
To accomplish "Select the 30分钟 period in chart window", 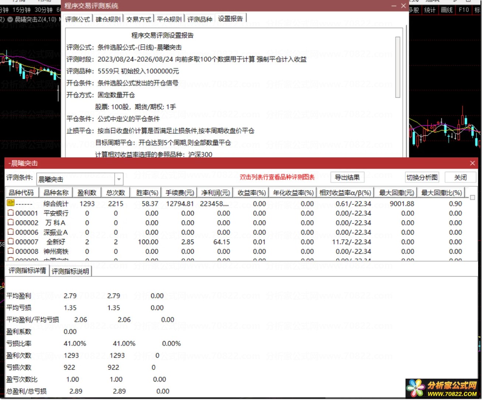I will click(x=44, y=10).
